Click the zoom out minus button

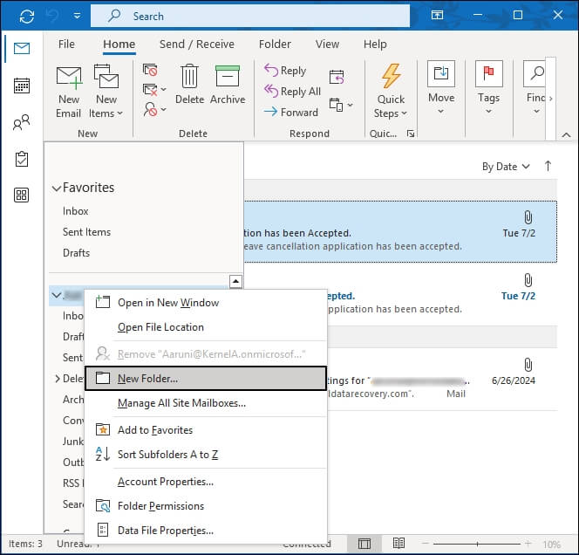pos(426,544)
